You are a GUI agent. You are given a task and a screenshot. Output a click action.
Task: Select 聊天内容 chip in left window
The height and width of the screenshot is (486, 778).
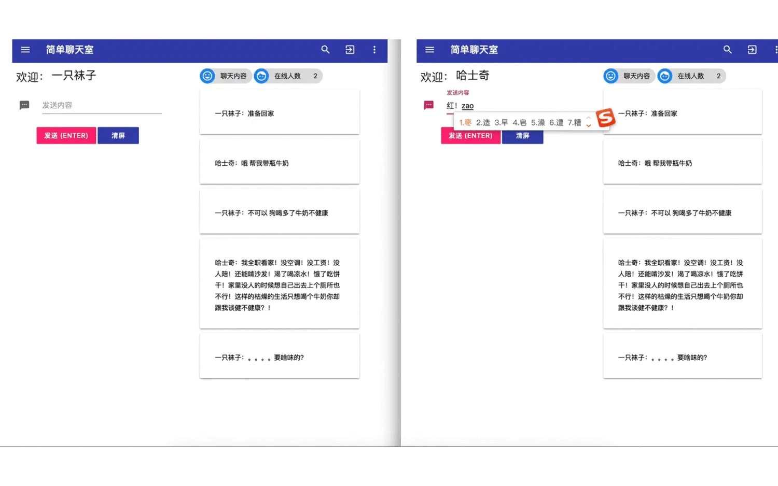[226, 76]
